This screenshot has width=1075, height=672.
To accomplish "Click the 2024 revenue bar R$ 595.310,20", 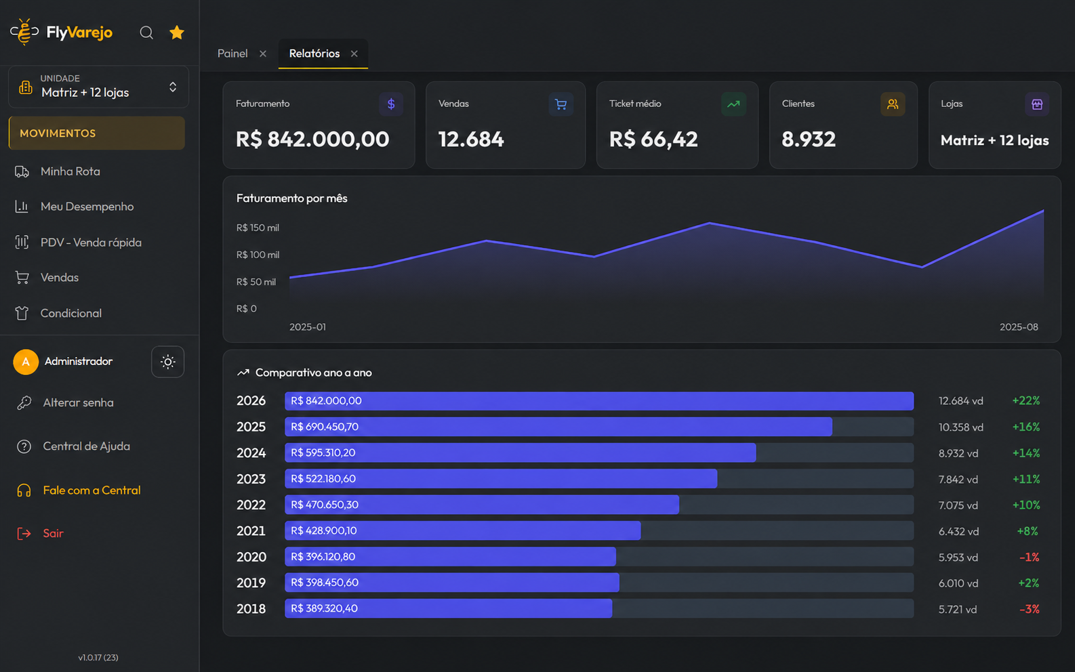I will click(521, 453).
